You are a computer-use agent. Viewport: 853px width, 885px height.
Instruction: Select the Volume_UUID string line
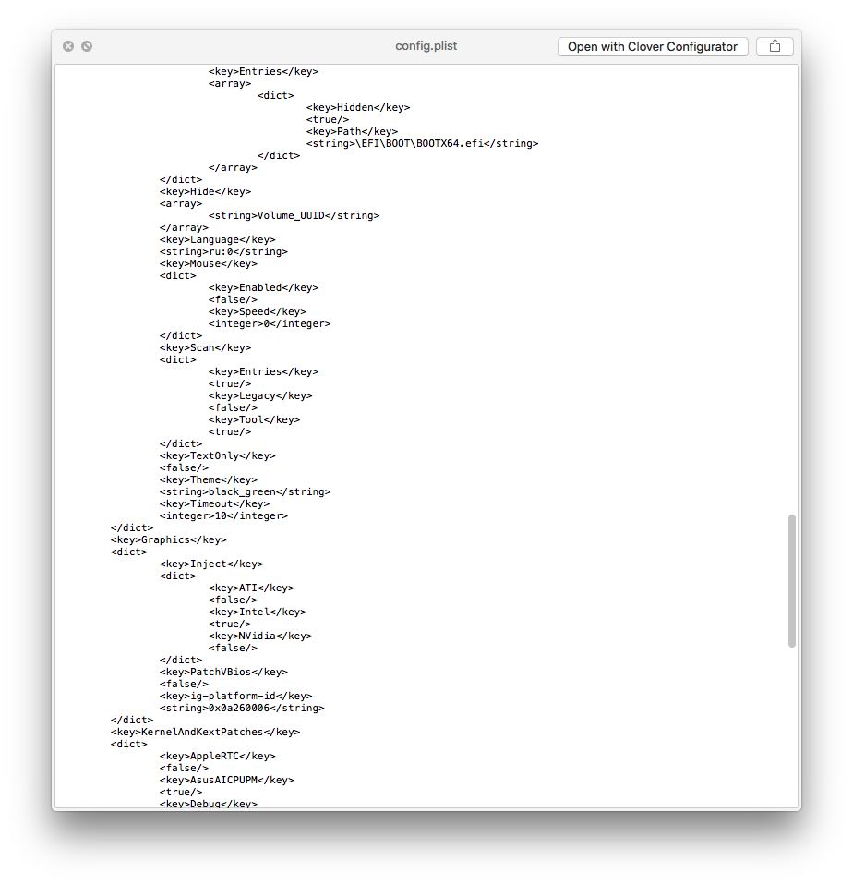coord(294,215)
